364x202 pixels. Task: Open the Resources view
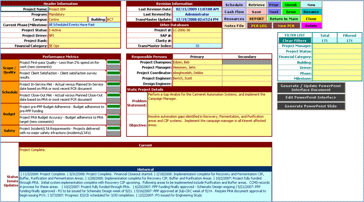coord(234,19)
